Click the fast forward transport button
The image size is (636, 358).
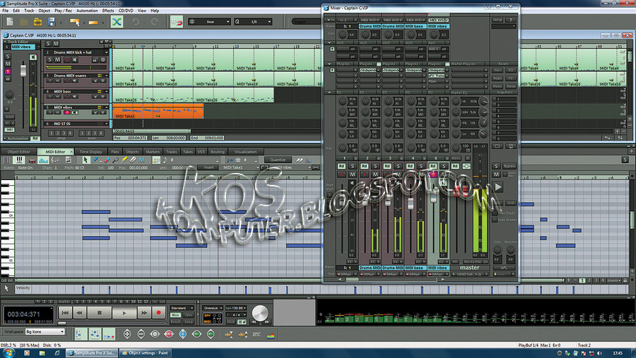tap(144, 313)
